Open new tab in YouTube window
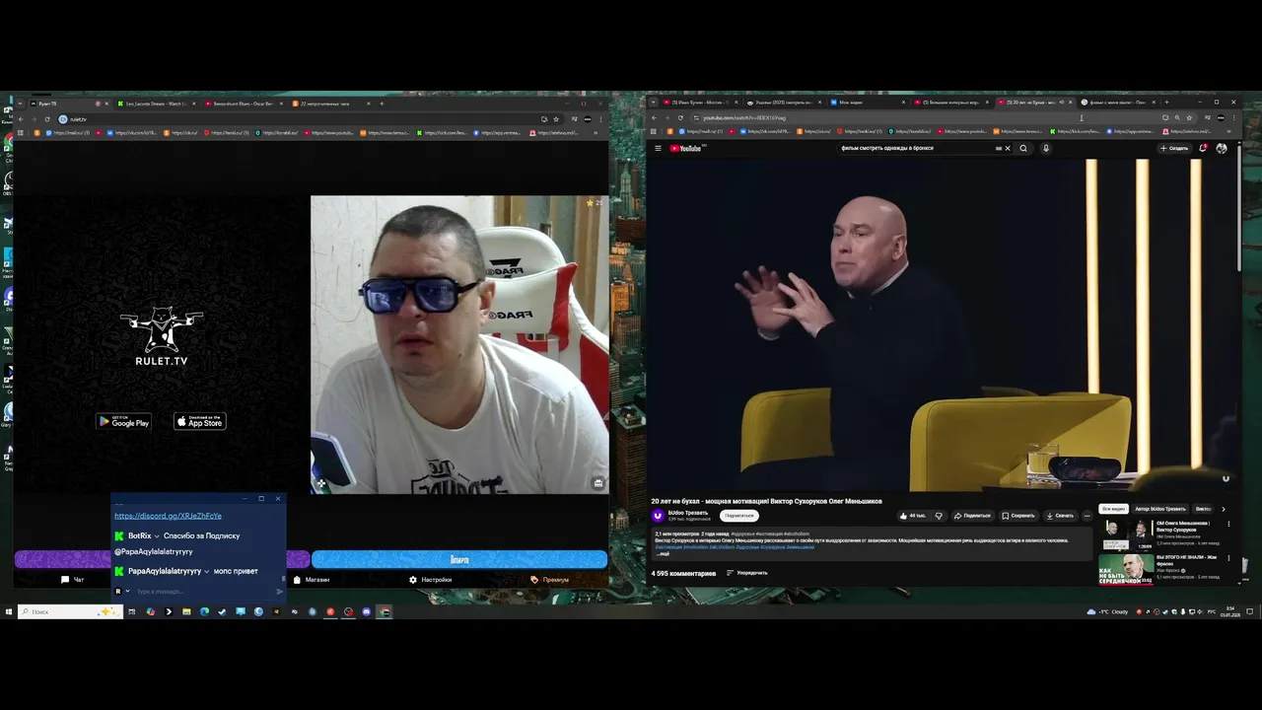1262x710 pixels. pyautogui.click(x=1166, y=102)
